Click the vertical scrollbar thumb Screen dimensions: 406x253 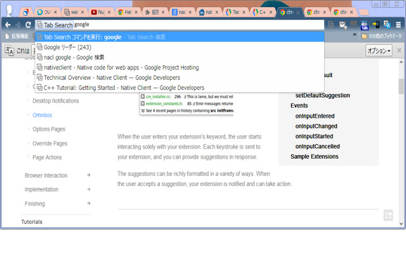[x=401, y=86]
